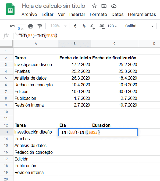160x181 pixels.
Task: Select the cell containing 1.7.2020
Action: click(74, 98)
